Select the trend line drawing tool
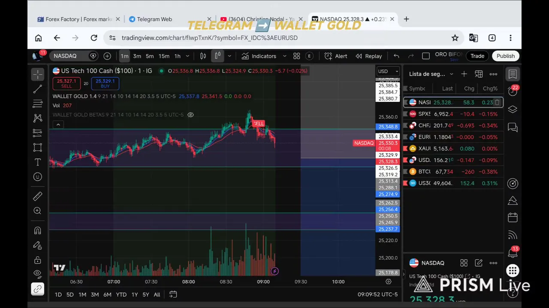Screen dimensions: 549x308 click(38, 89)
